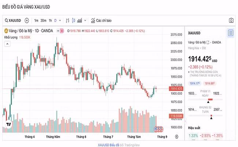Image resolution: width=238 pixels, height=147 pixels.
Task: Open chart settings gear near price axis
Action: coord(176,137)
